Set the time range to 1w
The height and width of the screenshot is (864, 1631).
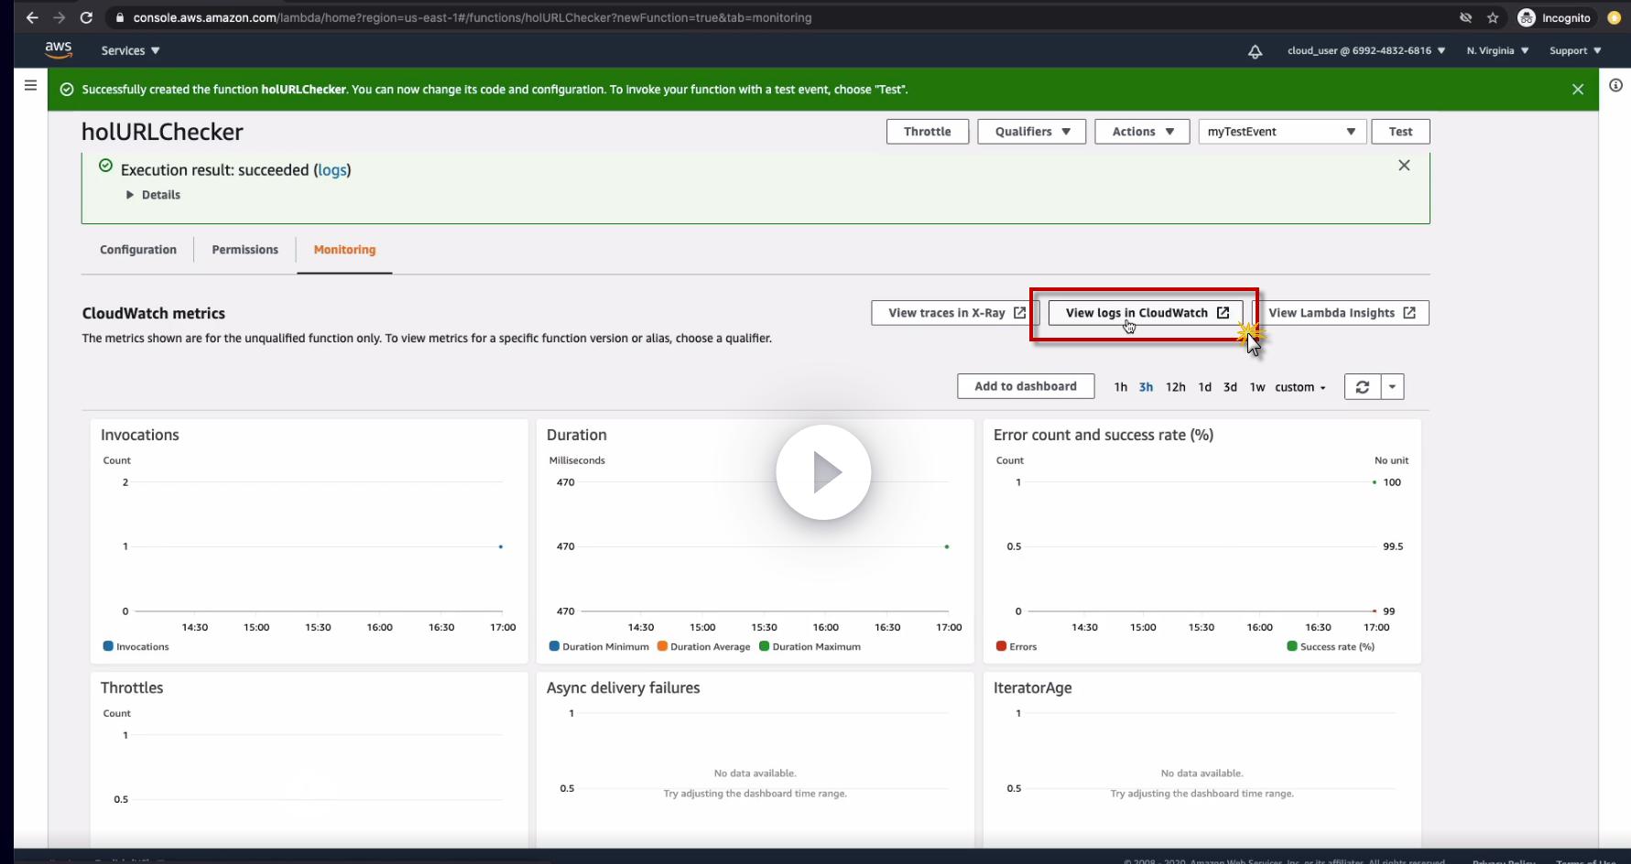point(1257,387)
